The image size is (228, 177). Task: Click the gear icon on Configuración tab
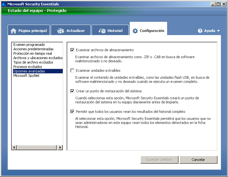[135, 31]
